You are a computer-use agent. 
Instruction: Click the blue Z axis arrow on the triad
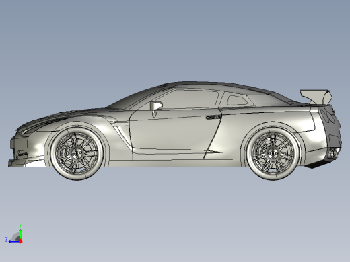(x=13, y=241)
